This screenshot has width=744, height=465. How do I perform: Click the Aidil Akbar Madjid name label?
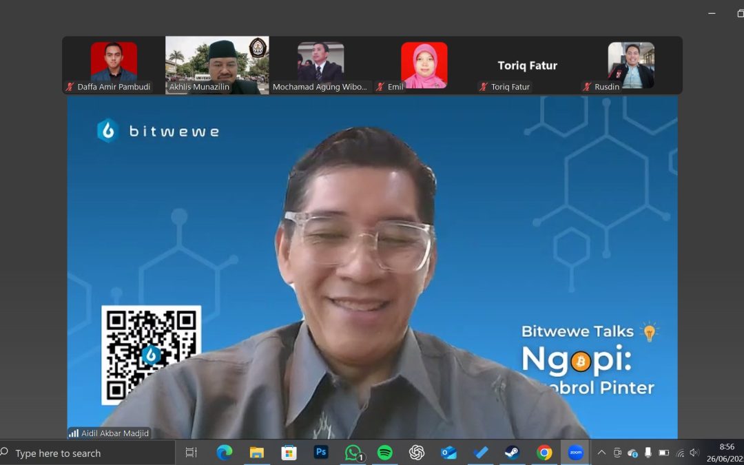click(115, 433)
